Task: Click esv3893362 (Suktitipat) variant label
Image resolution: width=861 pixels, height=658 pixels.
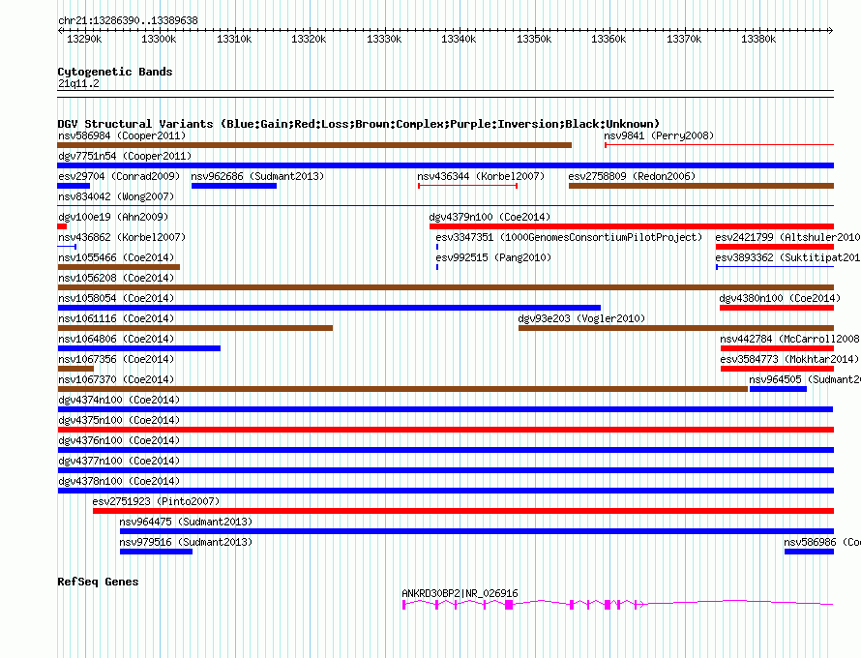Action: 787,257
